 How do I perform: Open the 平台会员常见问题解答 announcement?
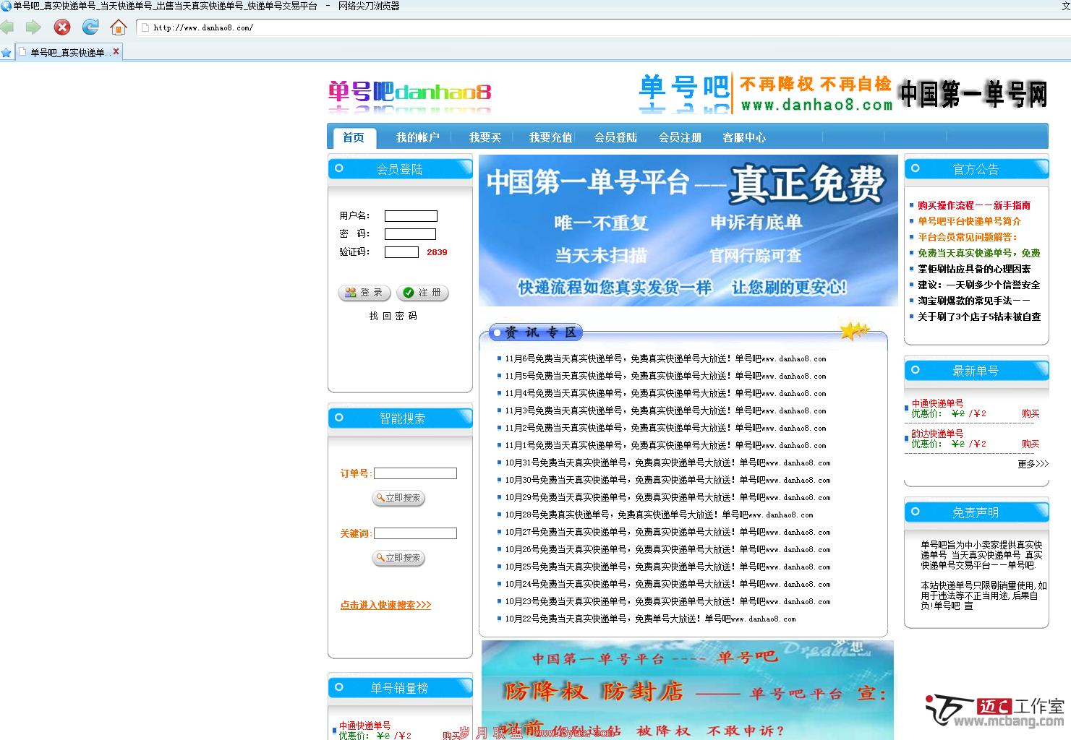(x=968, y=237)
